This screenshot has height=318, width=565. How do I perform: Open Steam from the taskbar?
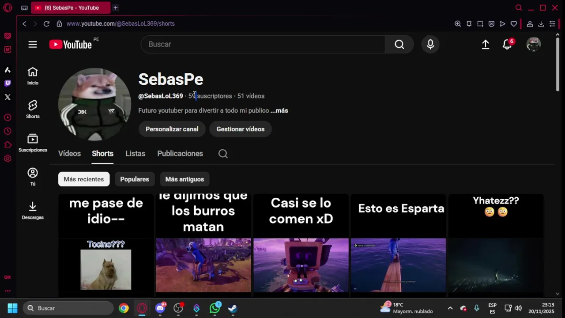pyautogui.click(x=233, y=308)
